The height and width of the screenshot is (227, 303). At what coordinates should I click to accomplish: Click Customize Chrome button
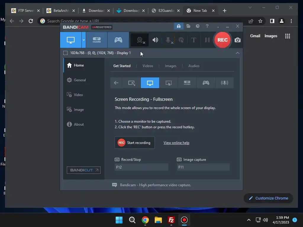(268, 198)
